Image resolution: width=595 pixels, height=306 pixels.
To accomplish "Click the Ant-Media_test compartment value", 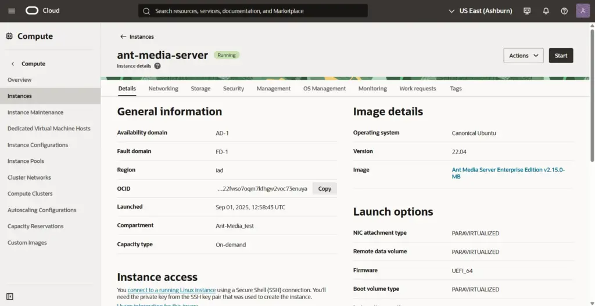I will [235, 225].
